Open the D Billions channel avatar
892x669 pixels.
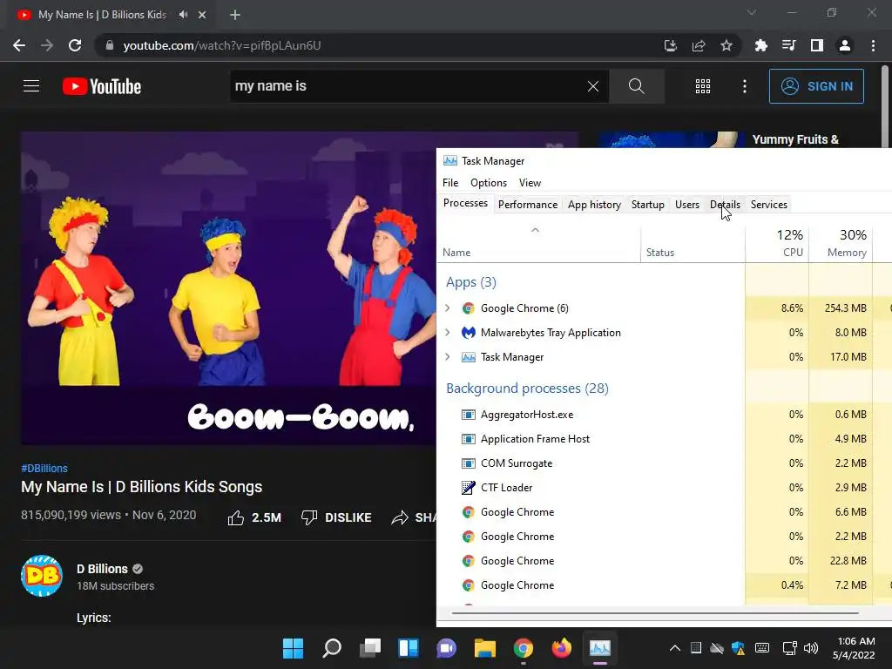coord(42,576)
